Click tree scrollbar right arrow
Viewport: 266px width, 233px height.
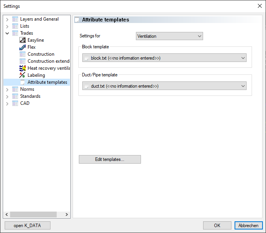point(67,214)
